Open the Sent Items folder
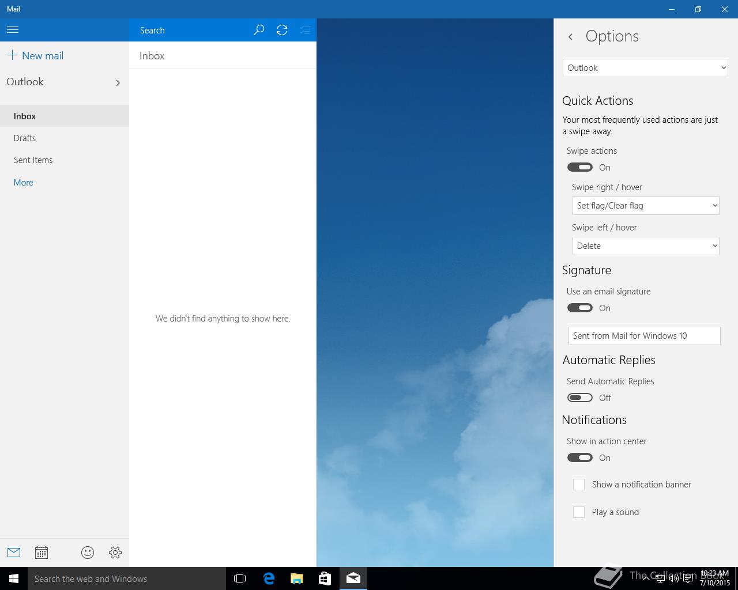 click(33, 160)
